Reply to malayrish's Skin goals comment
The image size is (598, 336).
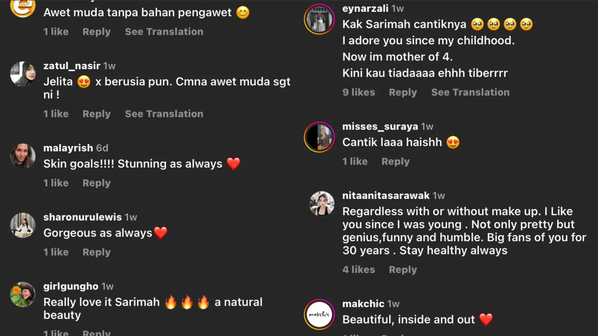click(97, 183)
